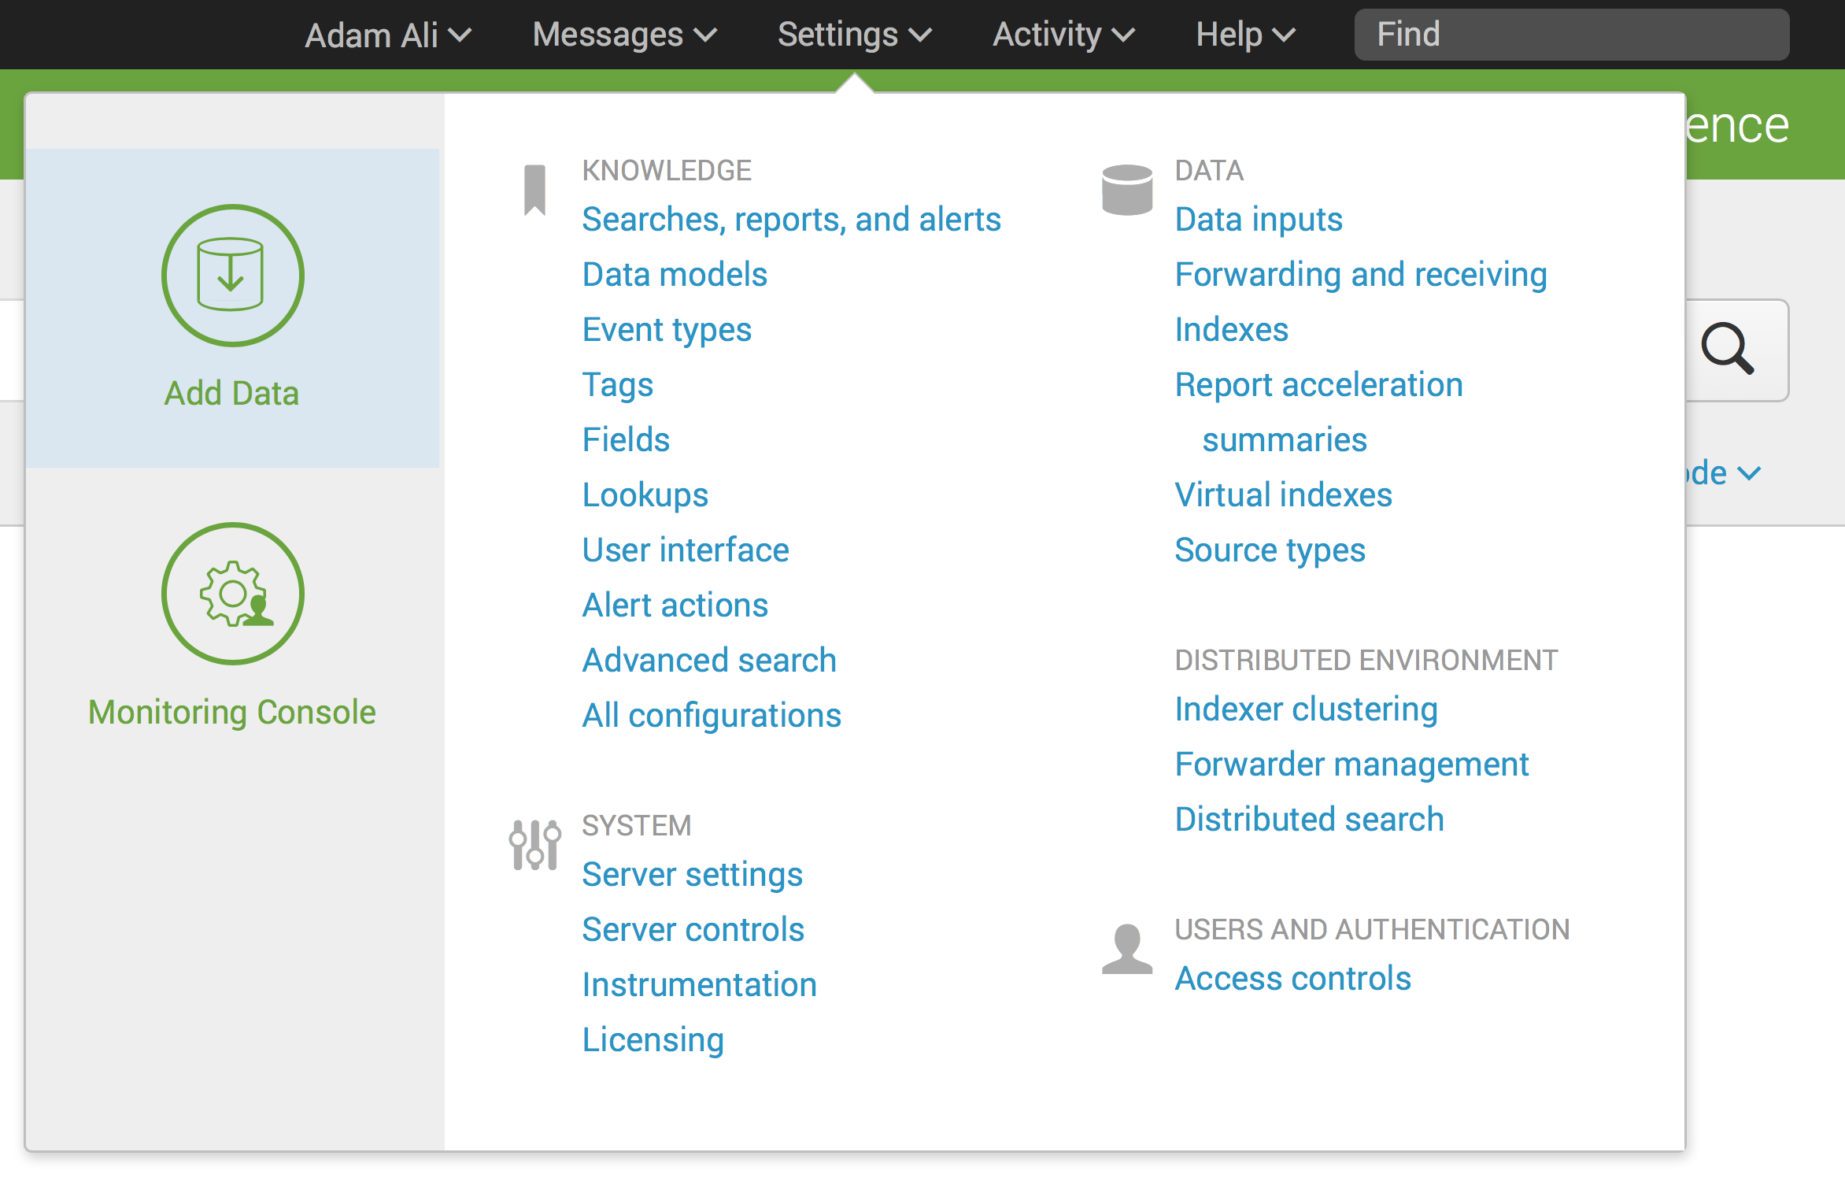Viewport: 1845px width, 1189px height.
Task: Click the Users and Authentication person icon
Action: point(1127,949)
